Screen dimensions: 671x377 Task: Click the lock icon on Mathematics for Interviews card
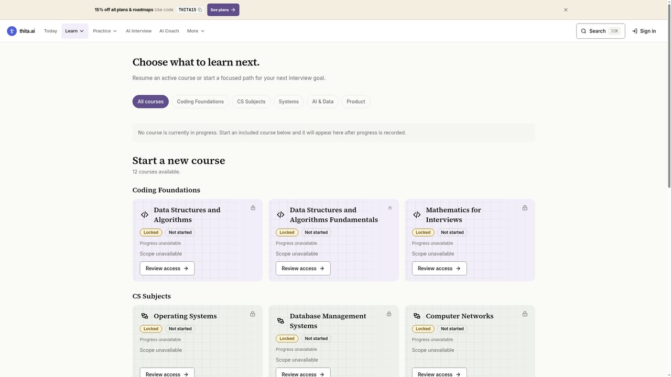(525, 208)
